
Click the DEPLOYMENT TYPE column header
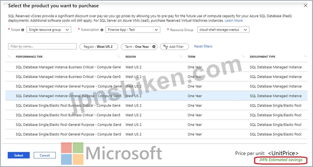coord(263,56)
